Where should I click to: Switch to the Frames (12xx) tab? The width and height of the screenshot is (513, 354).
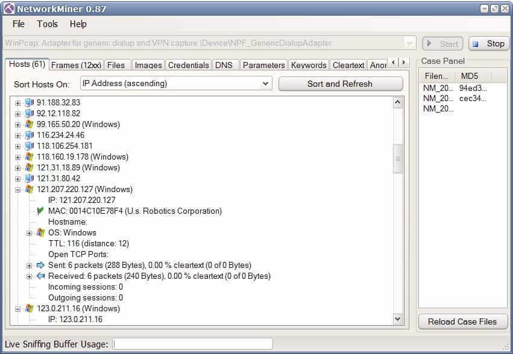tap(76, 65)
